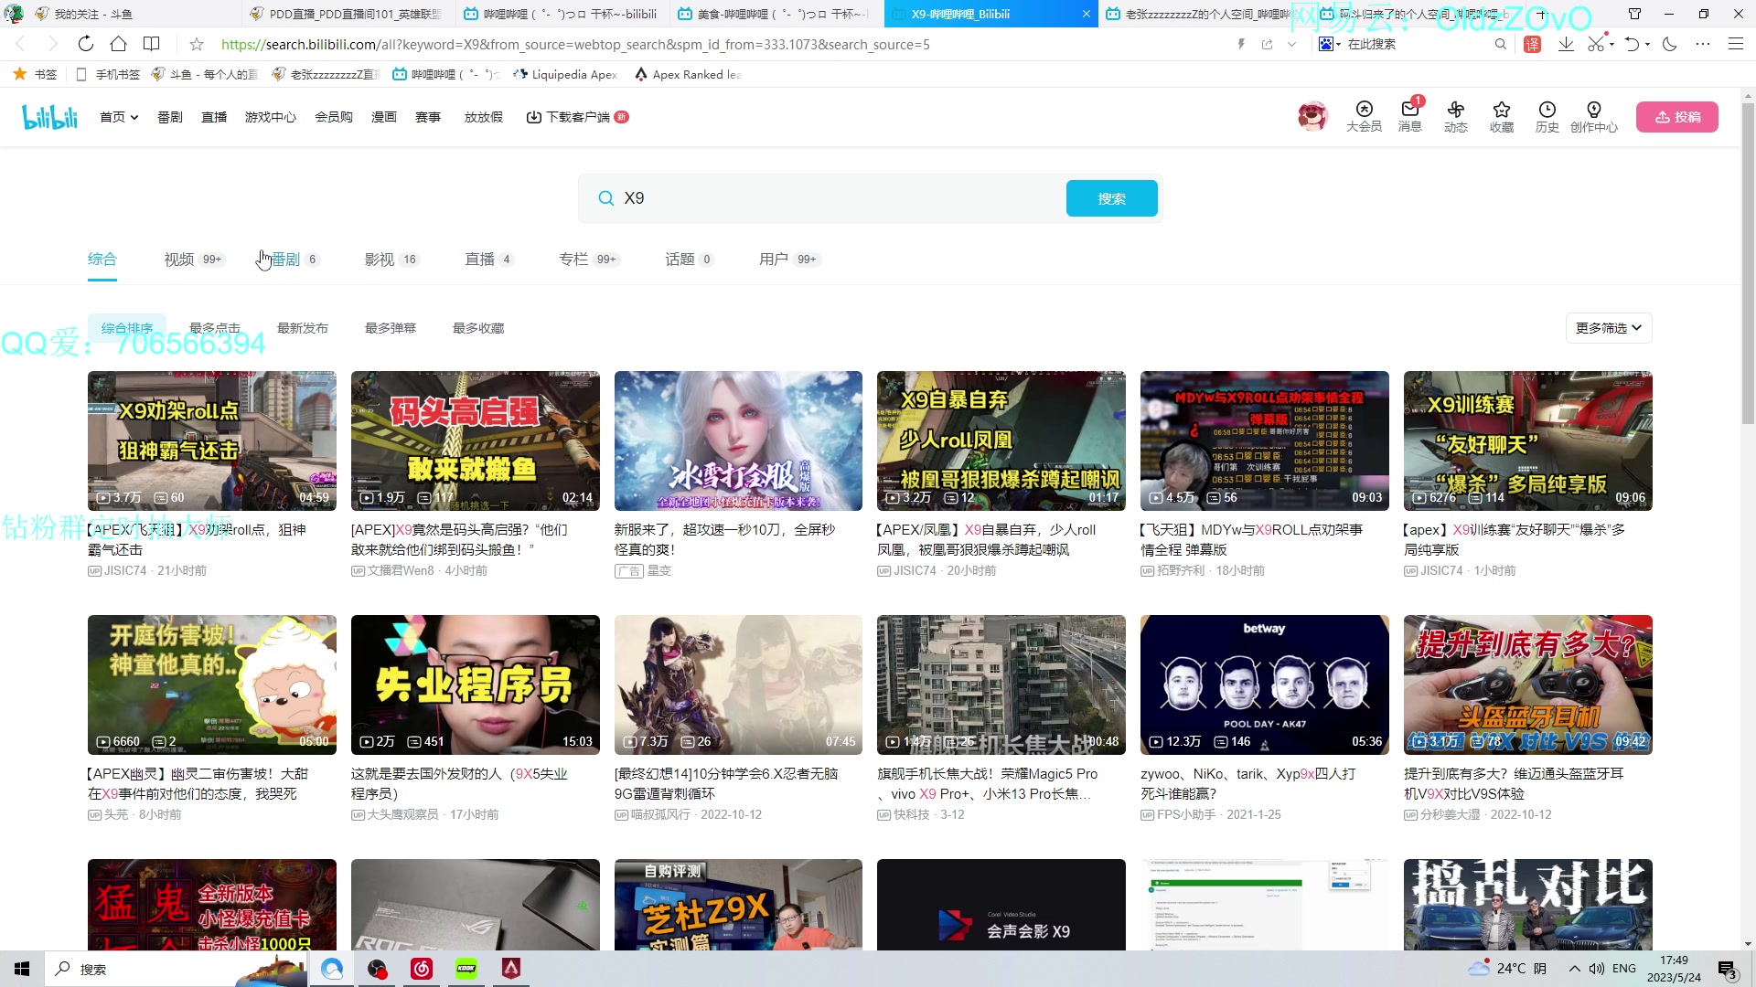Image resolution: width=1756 pixels, height=987 pixels.
Task: Open browser hamburger main menu
Action: (x=1736, y=44)
